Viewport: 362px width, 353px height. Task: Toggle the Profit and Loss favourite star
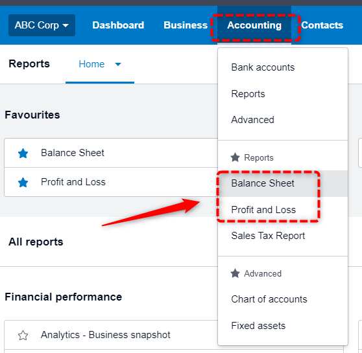coord(23,183)
